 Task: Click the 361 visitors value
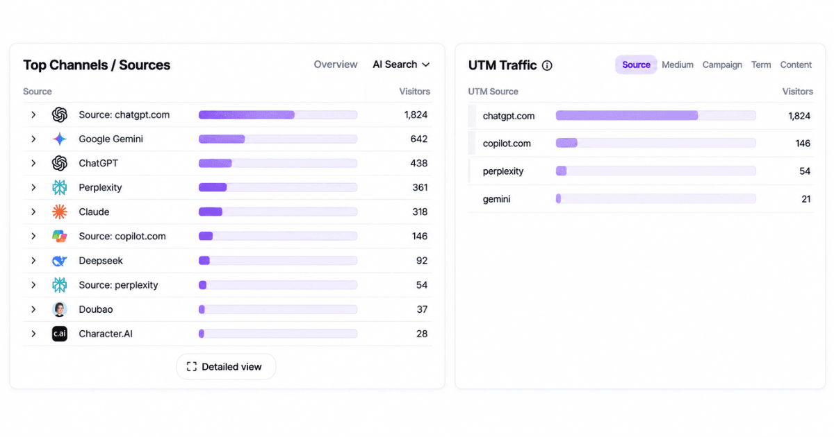click(x=419, y=188)
